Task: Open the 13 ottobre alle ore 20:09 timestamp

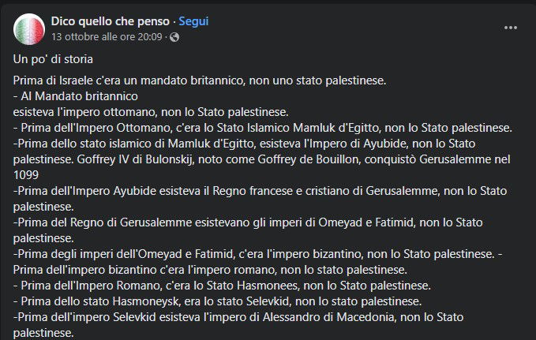Action: pos(107,36)
